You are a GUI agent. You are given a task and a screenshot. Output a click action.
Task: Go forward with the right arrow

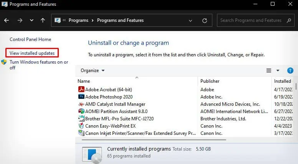(x=20, y=20)
